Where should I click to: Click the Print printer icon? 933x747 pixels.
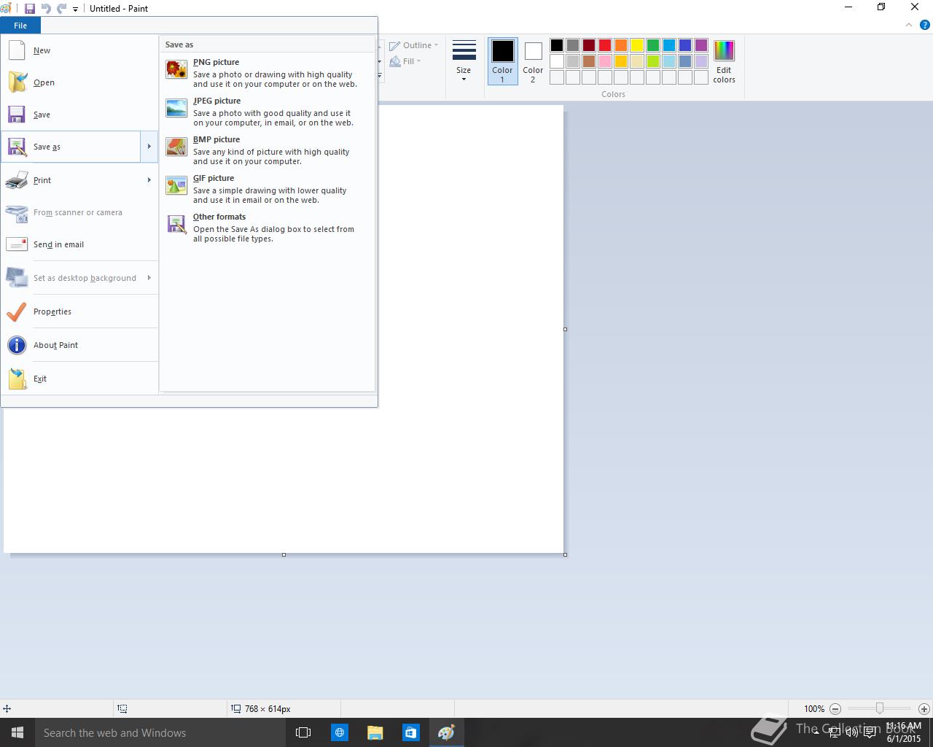coord(17,180)
